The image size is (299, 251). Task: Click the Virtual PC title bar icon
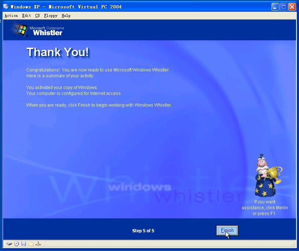[x=6, y=7]
